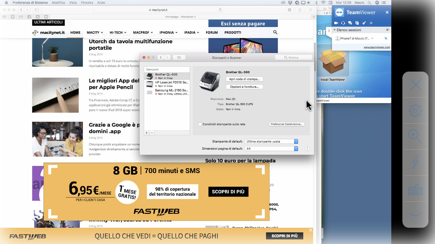Open the Finestra menu
The image size is (435, 244).
point(87,3)
